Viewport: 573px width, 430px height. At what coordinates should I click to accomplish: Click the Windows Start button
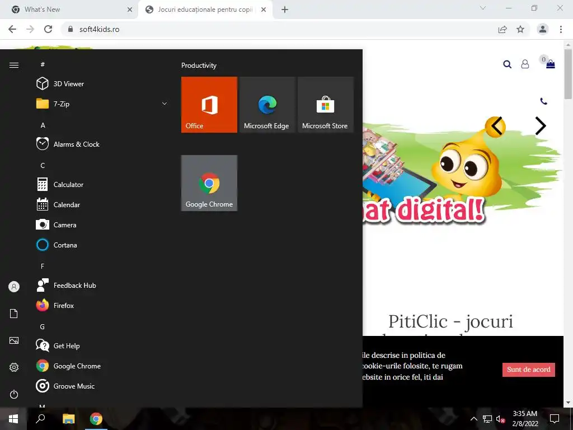13,419
